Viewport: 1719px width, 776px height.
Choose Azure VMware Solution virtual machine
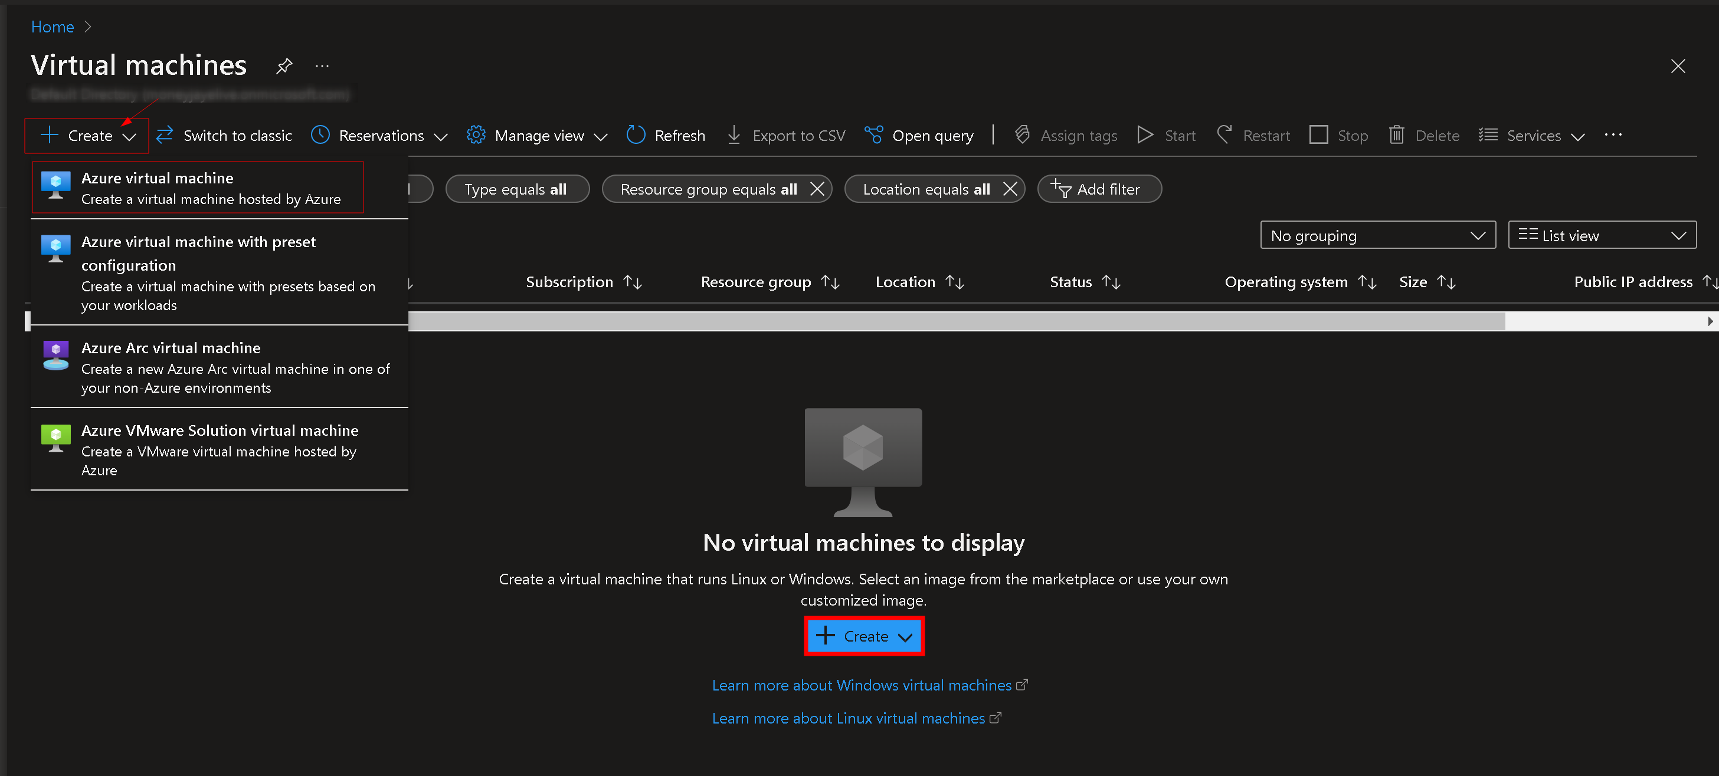pyautogui.click(x=220, y=449)
